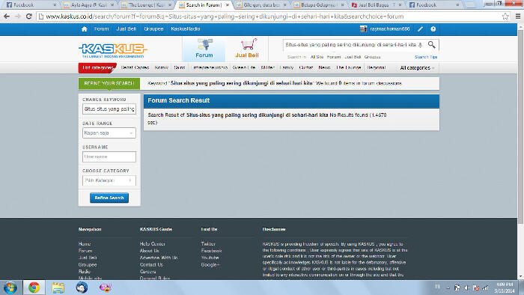Select the Jual Beli search-in option

(x=353, y=57)
